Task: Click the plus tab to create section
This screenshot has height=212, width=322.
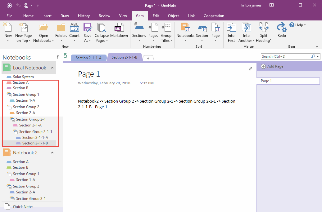Action: (x=148, y=58)
